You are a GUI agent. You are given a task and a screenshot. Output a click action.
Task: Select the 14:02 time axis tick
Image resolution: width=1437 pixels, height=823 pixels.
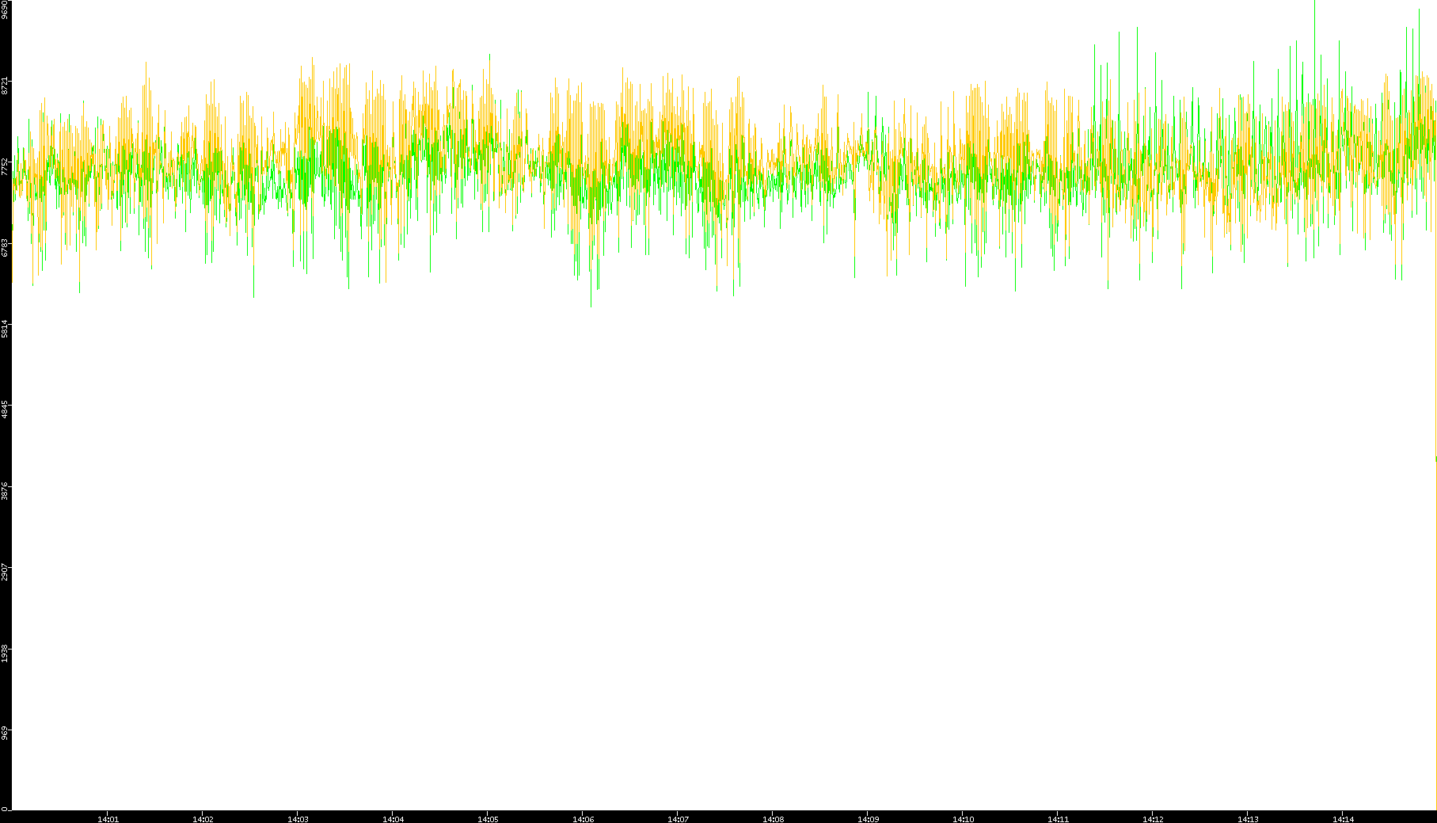coord(203,819)
